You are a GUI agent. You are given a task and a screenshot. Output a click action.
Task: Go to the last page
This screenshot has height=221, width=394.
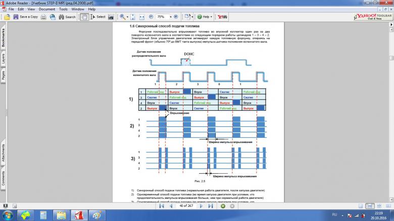tap(211, 206)
